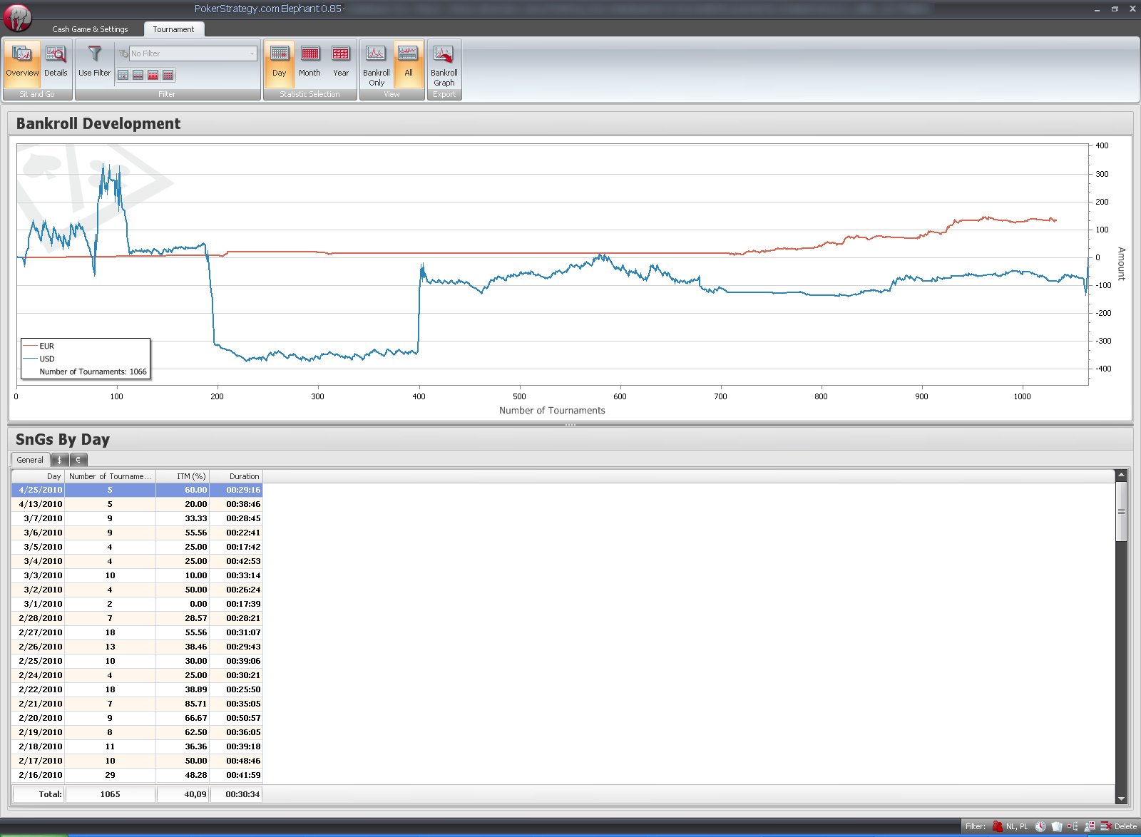Click the total ITM value 40,09
The width and height of the screenshot is (1141, 837).
point(183,794)
